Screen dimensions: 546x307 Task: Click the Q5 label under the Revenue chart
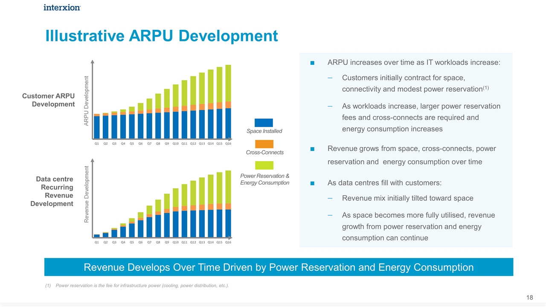pos(132,242)
